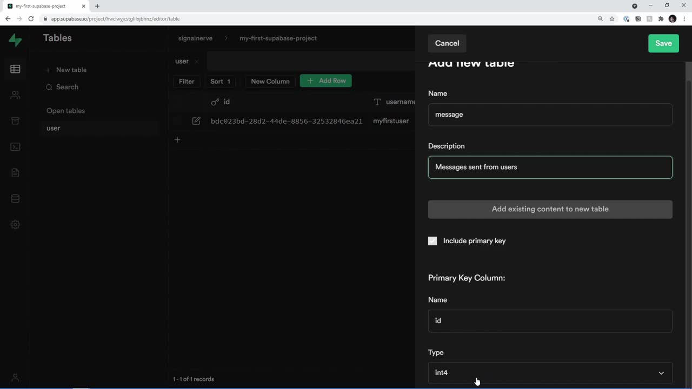Open the Filter options
The image size is (692, 389).
click(x=187, y=81)
